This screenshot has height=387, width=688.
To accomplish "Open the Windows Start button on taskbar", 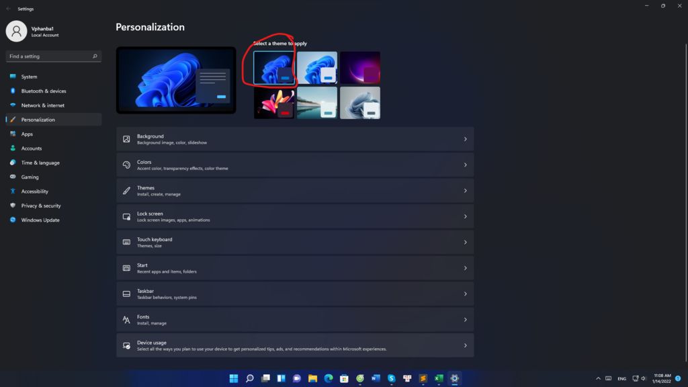I will click(x=234, y=378).
